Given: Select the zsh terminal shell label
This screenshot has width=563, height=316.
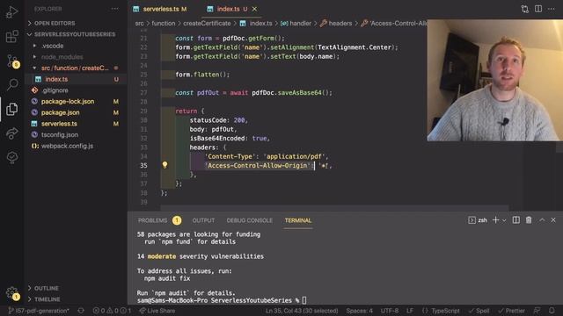Looking at the screenshot, I should coord(478,220).
